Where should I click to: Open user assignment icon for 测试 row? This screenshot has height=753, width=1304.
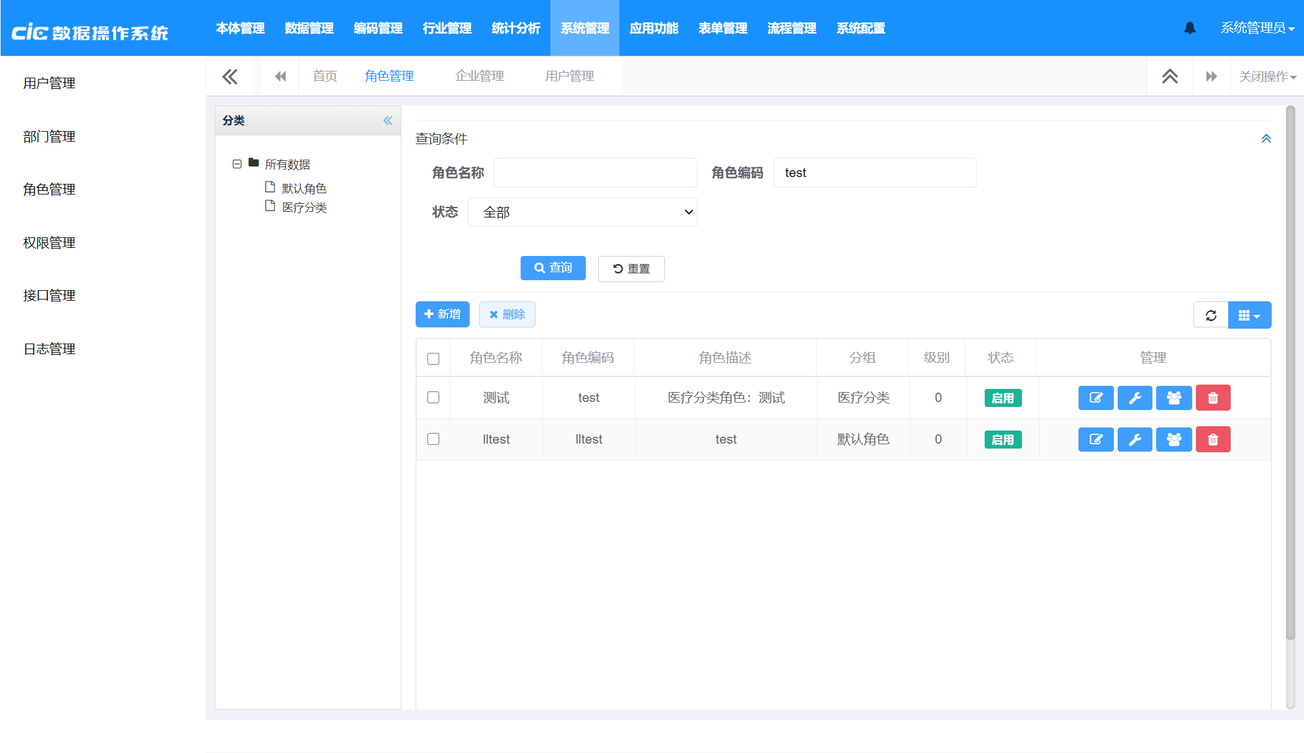pyautogui.click(x=1174, y=398)
